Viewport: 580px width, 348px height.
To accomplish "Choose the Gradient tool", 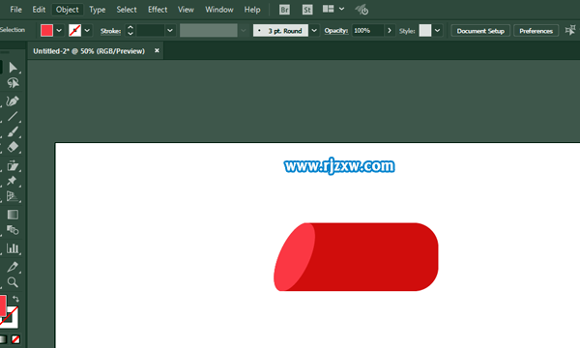I will click(x=13, y=215).
